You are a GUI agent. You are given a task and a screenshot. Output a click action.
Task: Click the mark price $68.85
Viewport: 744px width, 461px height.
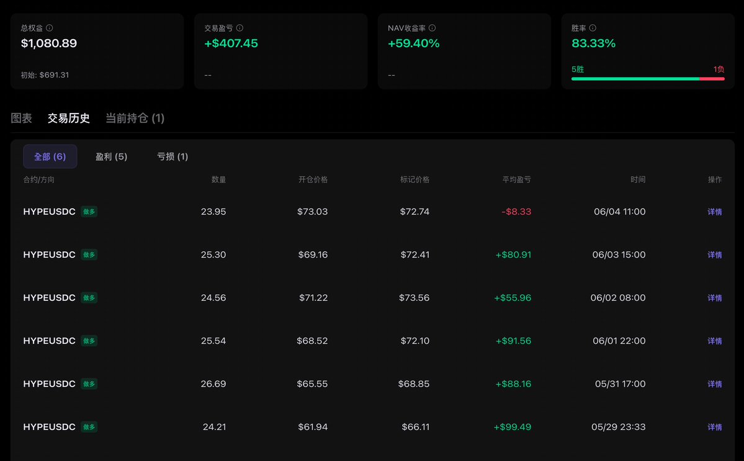click(414, 383)
